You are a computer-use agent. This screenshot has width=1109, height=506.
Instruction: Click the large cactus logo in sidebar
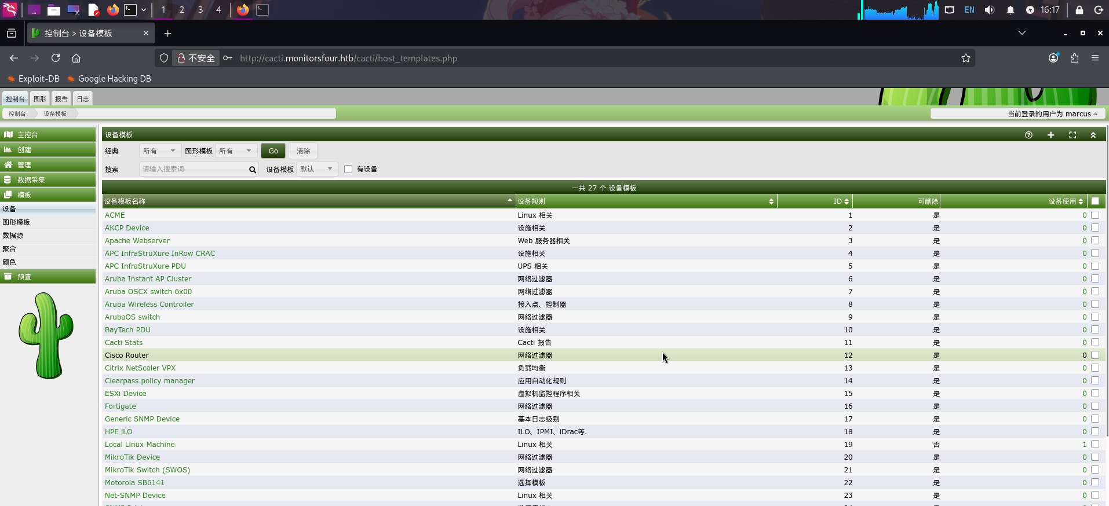pos(46,336)
